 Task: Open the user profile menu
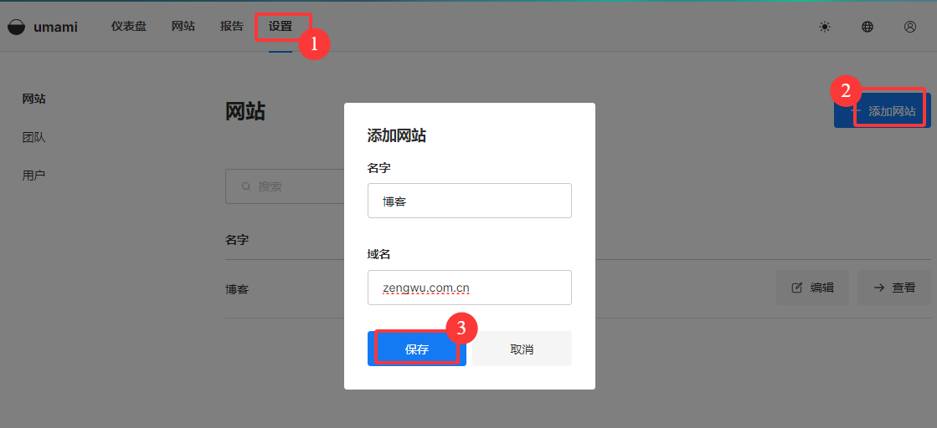[910, 27]
